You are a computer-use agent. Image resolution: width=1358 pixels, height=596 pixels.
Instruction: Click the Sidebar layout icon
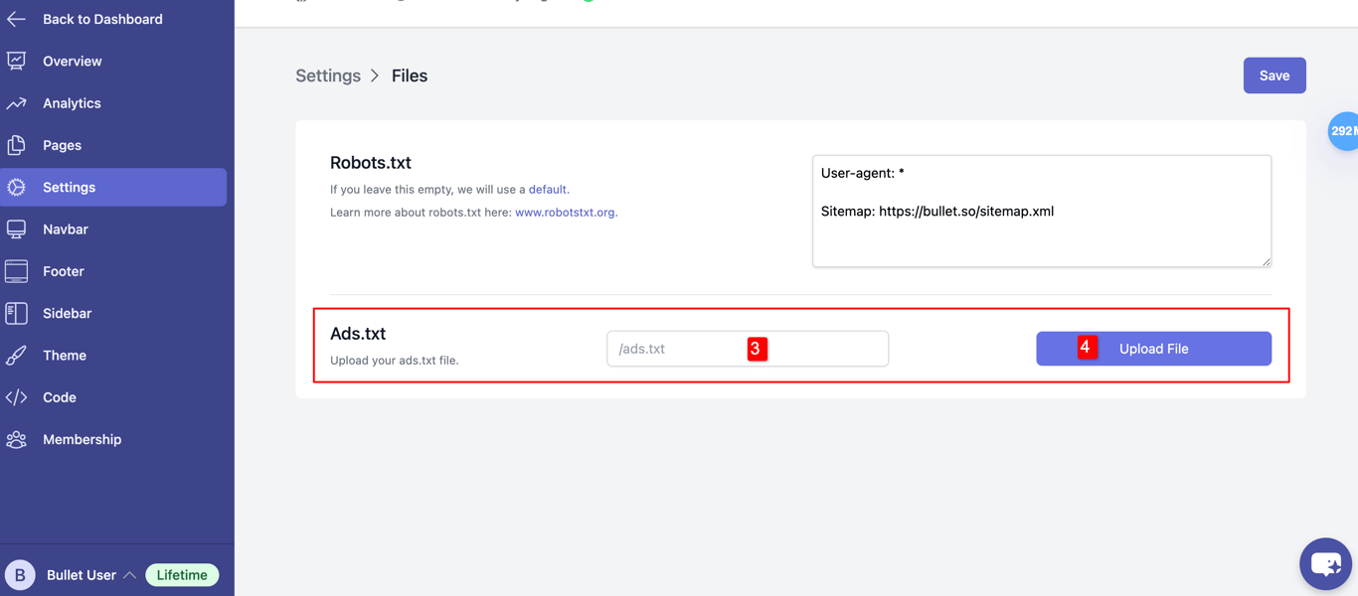click(x=17, y=313)
